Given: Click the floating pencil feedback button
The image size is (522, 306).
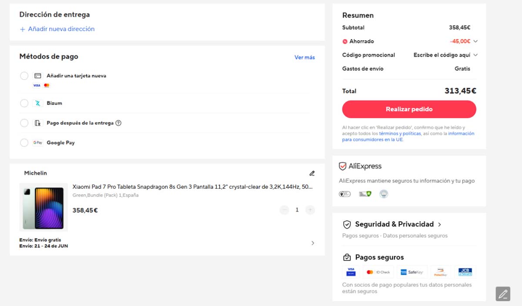Looking at the screenshot, I should pos(503,294).
